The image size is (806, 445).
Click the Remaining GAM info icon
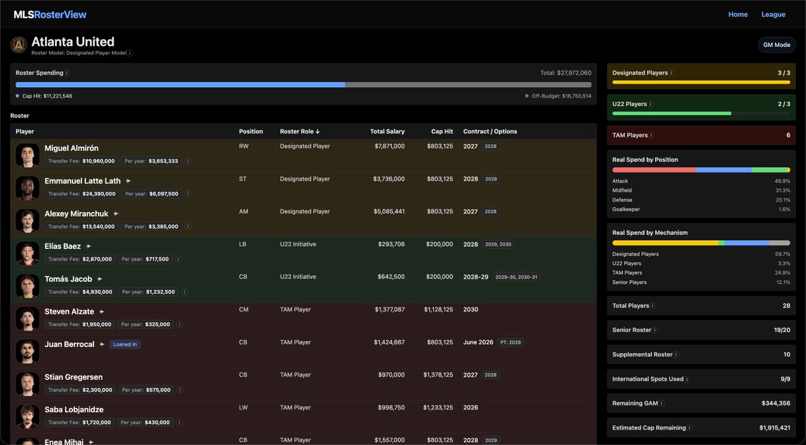[662, 403]
